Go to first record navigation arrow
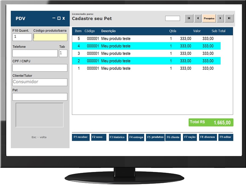 (x=189, y=18)
